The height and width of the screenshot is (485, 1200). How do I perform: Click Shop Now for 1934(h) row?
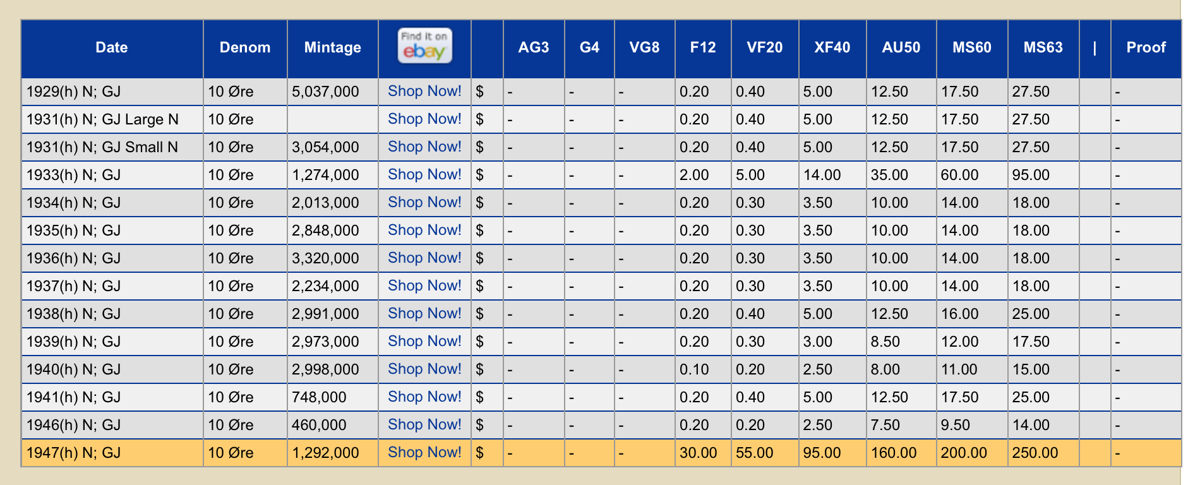click(424, 202)
